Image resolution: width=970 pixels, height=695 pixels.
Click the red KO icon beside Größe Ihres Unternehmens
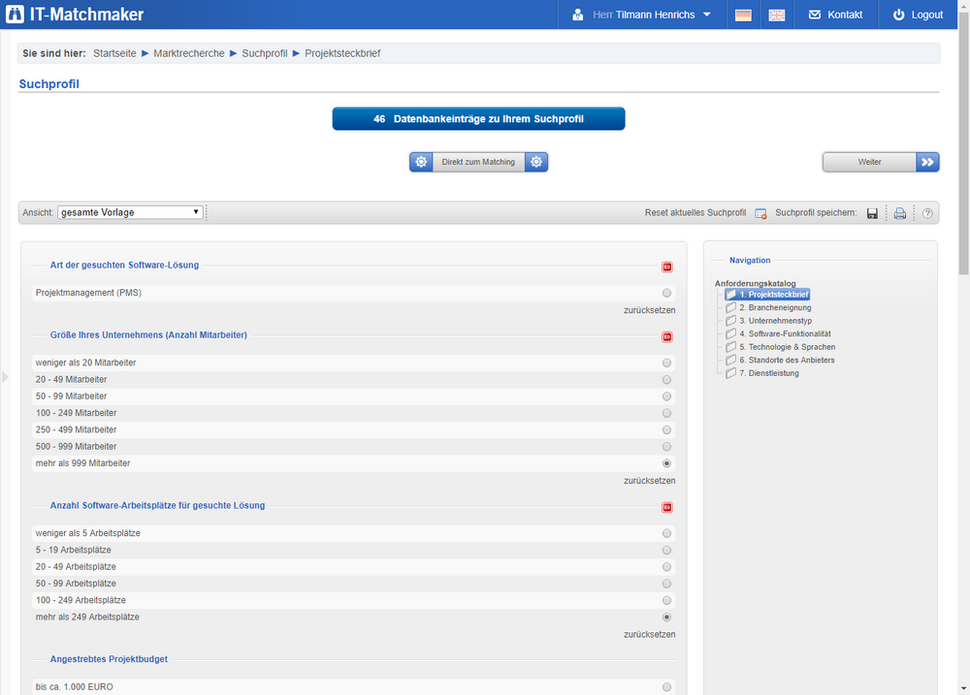coord(666,336)
